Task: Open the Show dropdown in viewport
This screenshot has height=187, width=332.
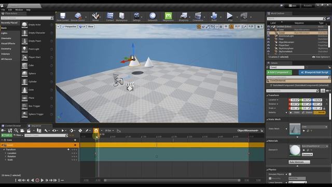Action: pos(91,26)
